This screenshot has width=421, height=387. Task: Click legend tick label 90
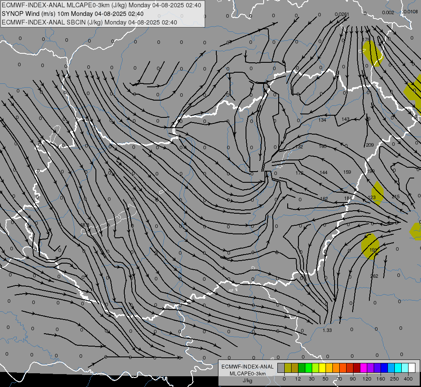353,379
